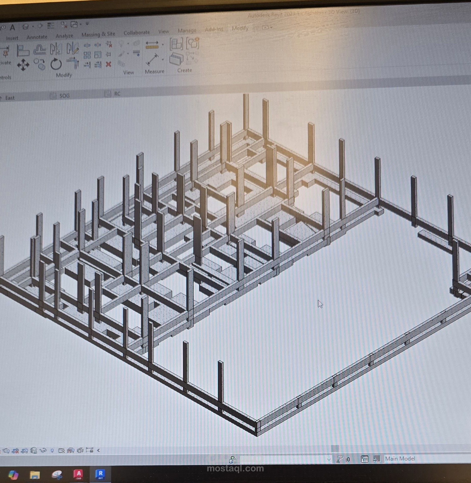This screenshot has height=483, width=471.
Task: Collapse view control bar with the chevron
Action: coord(98,450)
